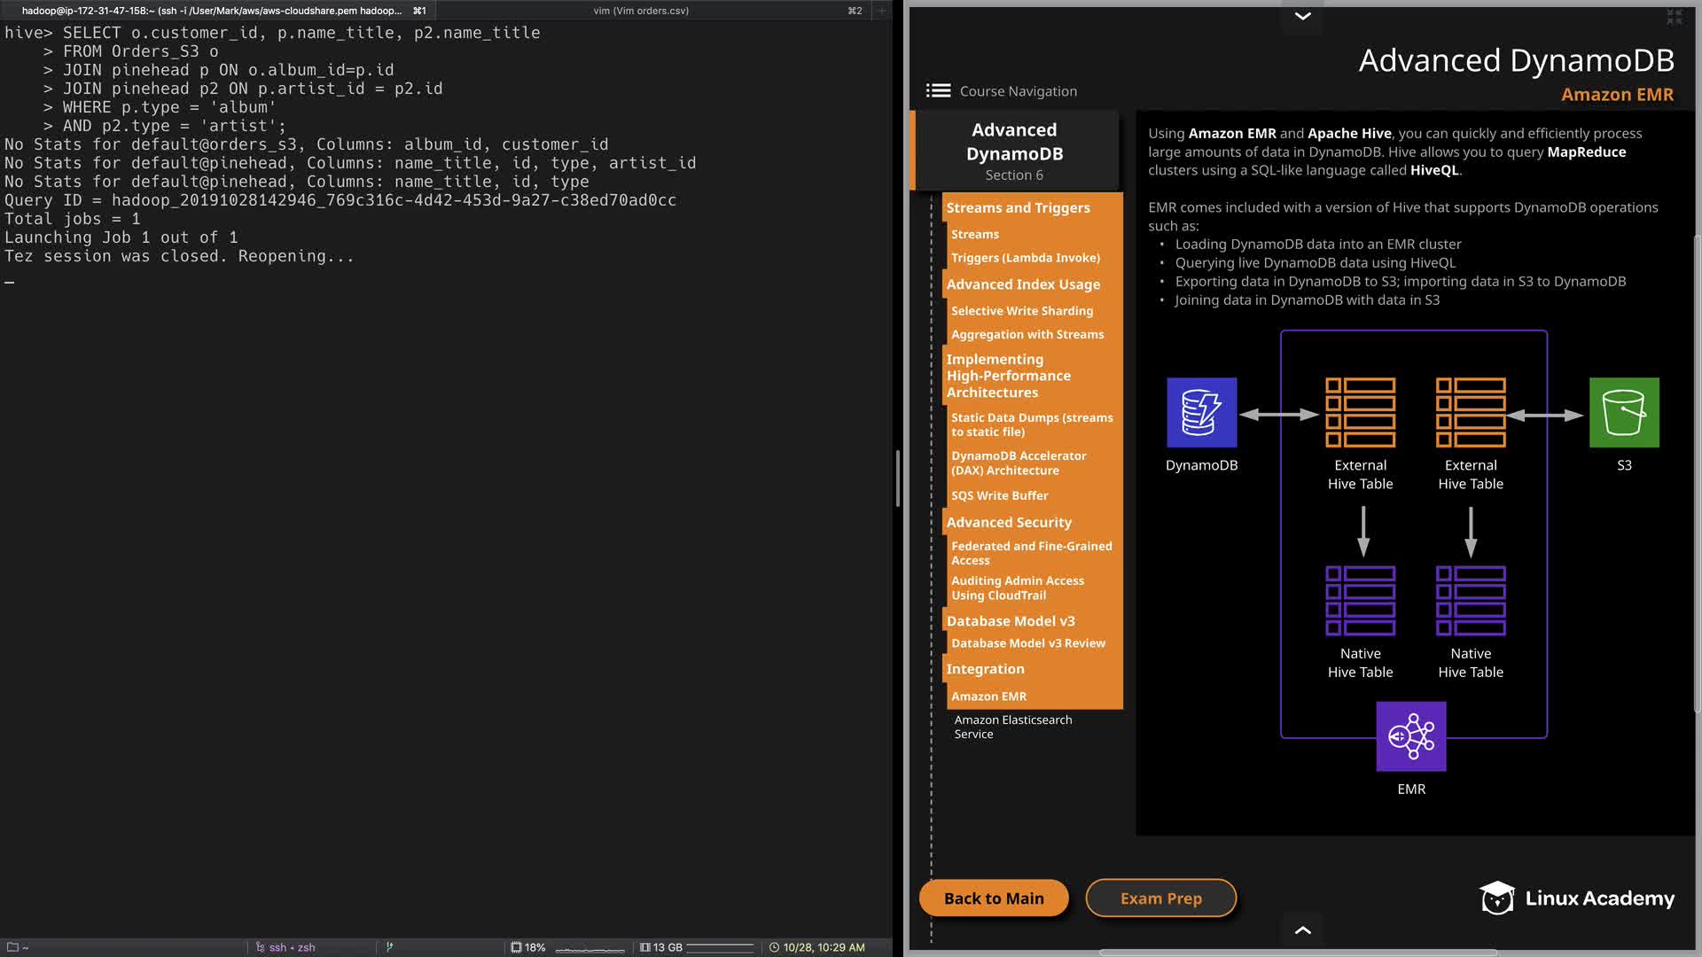The height and width of the screenshot is (957, 1702).
Task: Click the left External Hive Table icon
Action: (x=1360, y=412)
